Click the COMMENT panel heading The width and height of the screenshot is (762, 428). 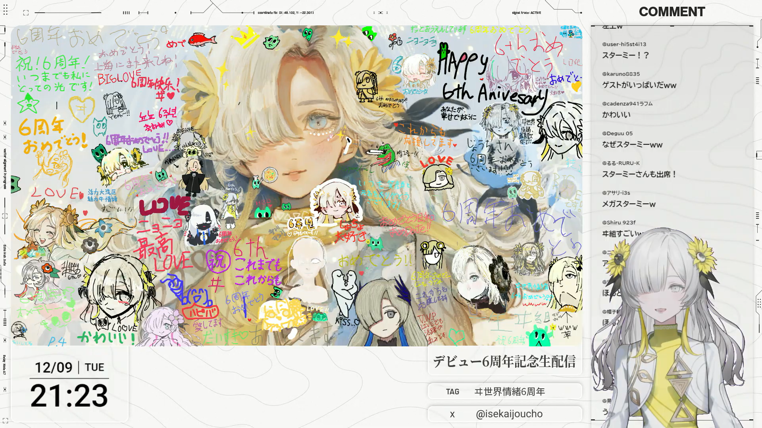pos(672,12)
